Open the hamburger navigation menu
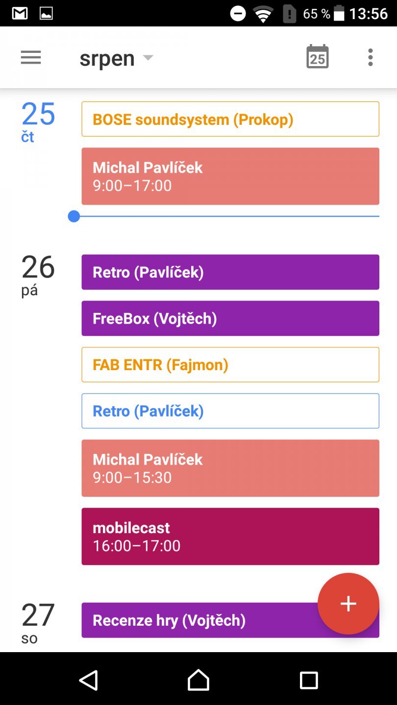Screen dimensions: 397x705 point(31,58)
